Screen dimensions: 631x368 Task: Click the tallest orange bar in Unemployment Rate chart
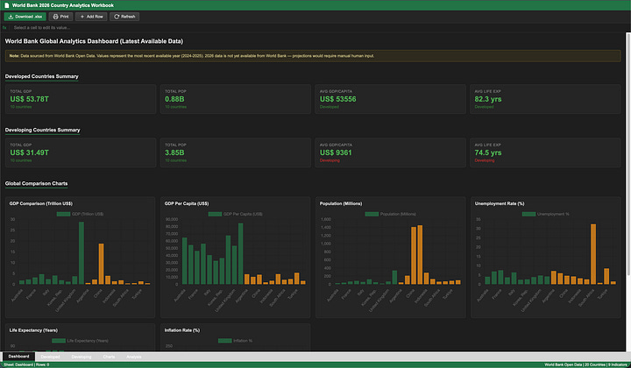click(593, 254)
